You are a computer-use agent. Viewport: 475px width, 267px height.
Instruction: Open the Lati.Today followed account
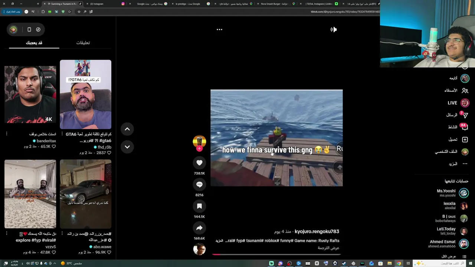click(453, 231)
